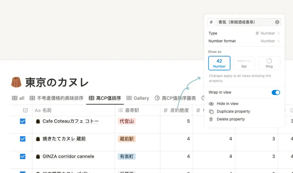This screenshot has height=173, width=293.
Task: Click the table icon on the all tab
Action: [x=15, y=98]
